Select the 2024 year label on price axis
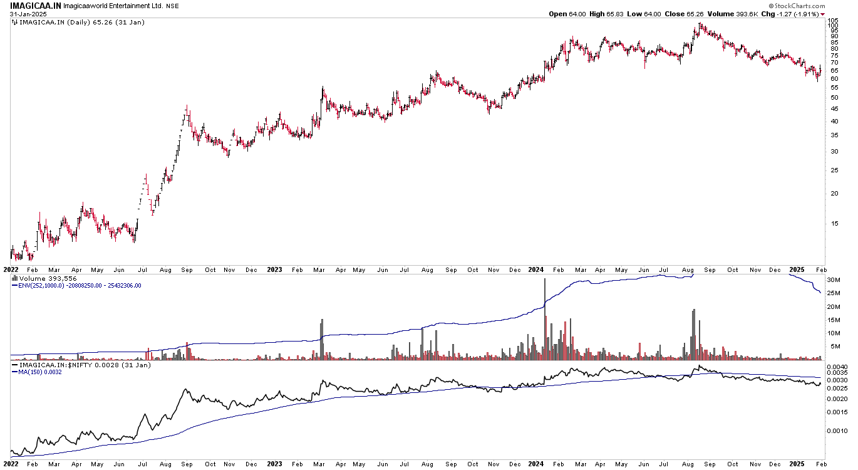 pyautogui.click(x=535, y=270)
